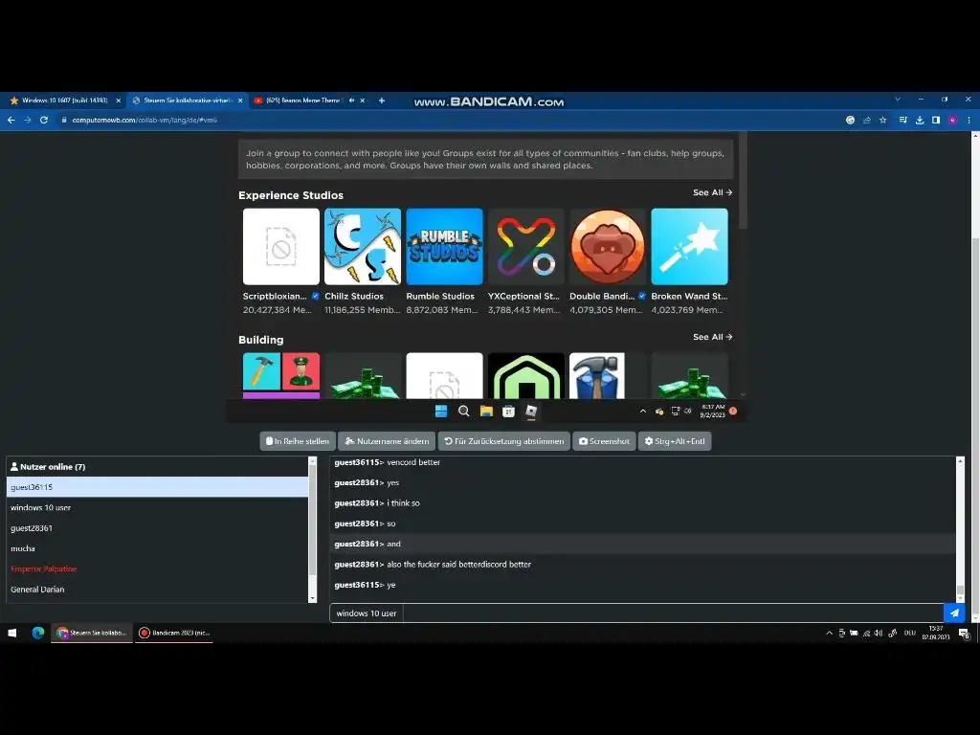Show hidden icons in VM tray
980x735 pixels.
tap(642, 412)
